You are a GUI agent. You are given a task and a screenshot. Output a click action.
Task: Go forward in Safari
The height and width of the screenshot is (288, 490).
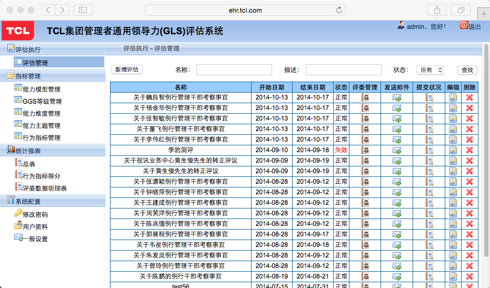62,10
